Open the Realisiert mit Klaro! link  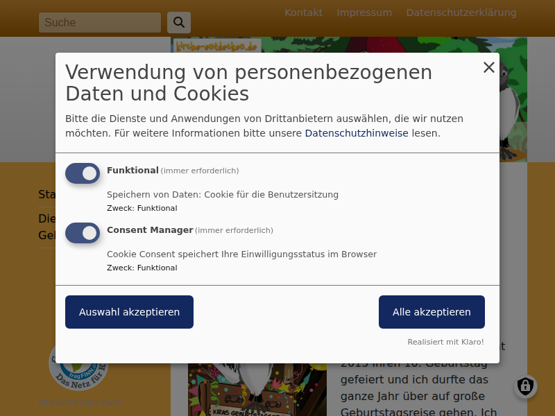(445, 342)
